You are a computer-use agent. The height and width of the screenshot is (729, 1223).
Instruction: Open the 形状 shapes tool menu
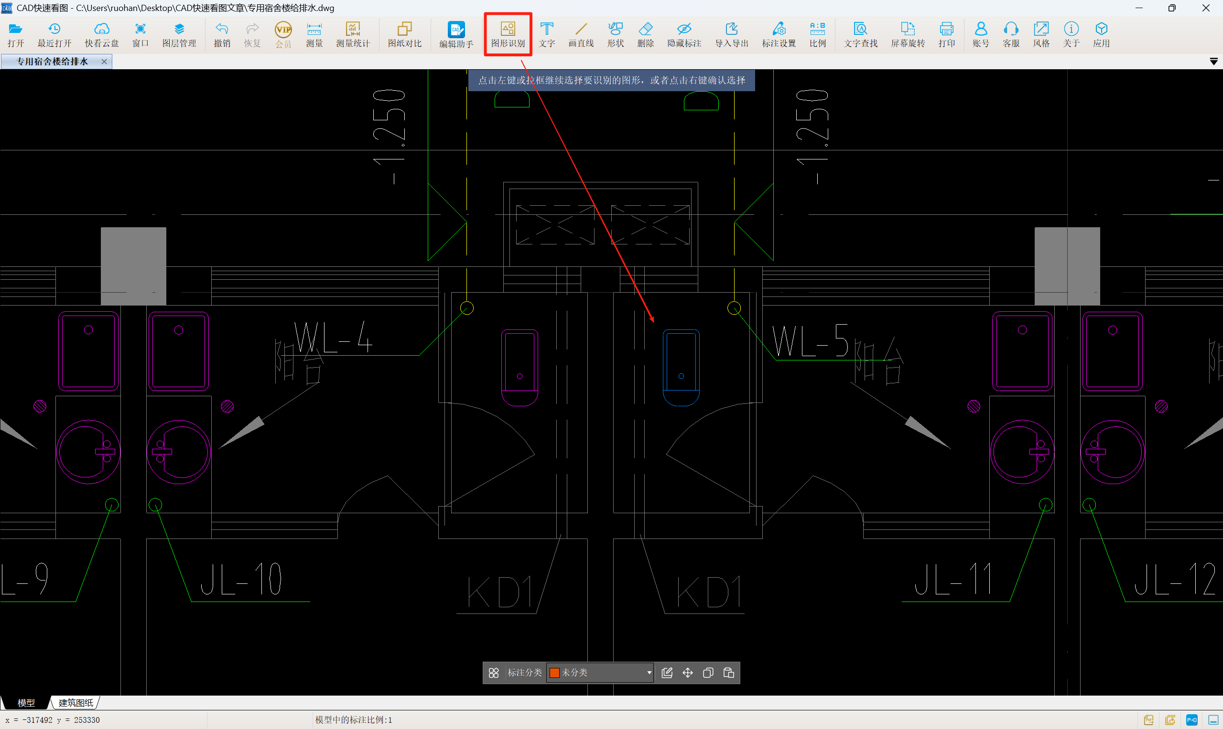[x=615, y=34]
